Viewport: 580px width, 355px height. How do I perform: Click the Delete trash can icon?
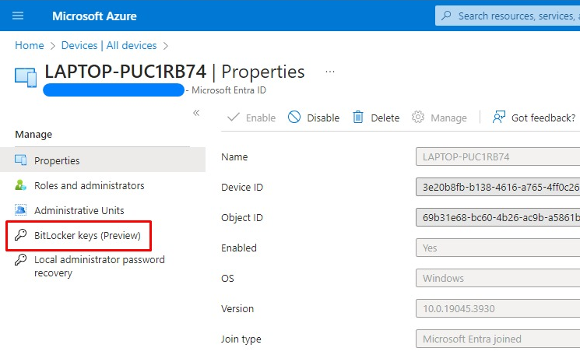[x=357, y=118]
